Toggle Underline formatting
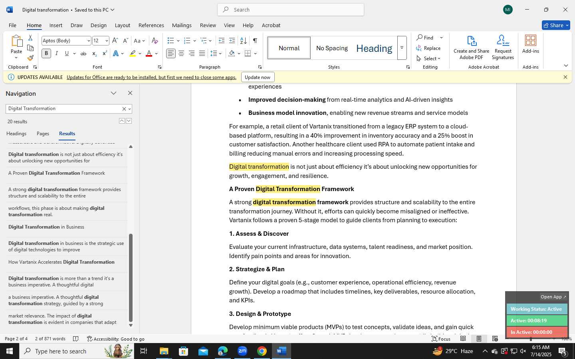This screenshot has width=575, height=359. click(67, 53)
